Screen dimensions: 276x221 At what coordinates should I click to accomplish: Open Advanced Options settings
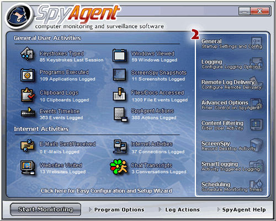(x=230, y=105)
